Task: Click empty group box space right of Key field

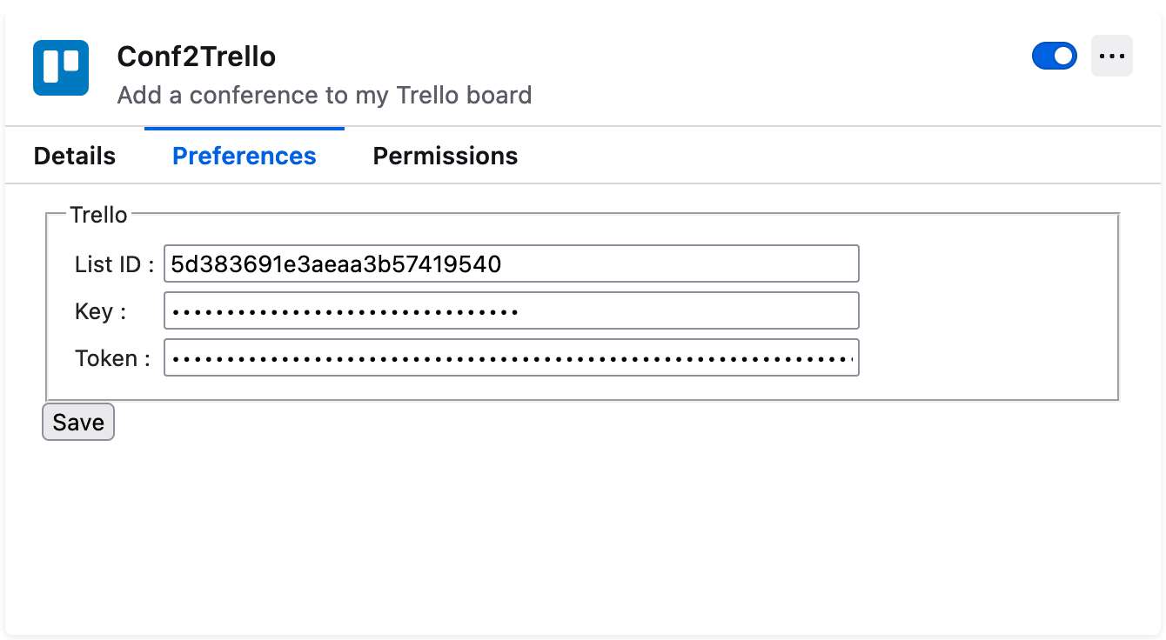Action: 983,311
